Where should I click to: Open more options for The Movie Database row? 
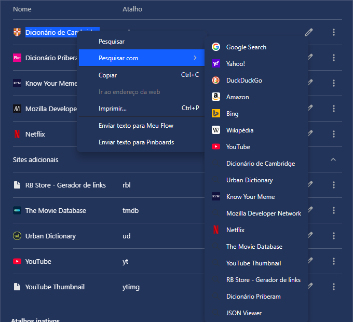[x=334, y=210]
